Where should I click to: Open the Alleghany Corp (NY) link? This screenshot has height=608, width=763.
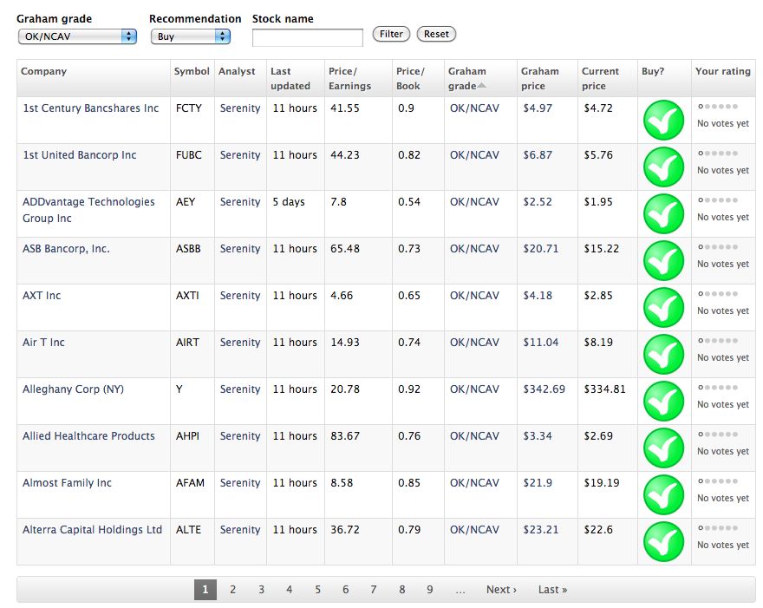click(x=73, y=389)
